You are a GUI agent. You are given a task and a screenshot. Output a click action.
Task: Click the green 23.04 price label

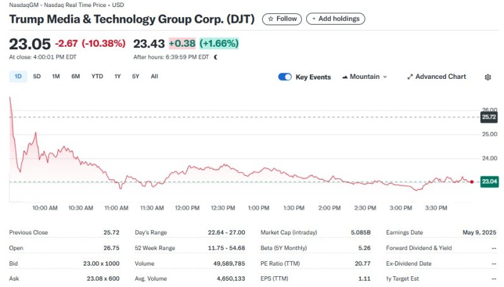(490, 182)
